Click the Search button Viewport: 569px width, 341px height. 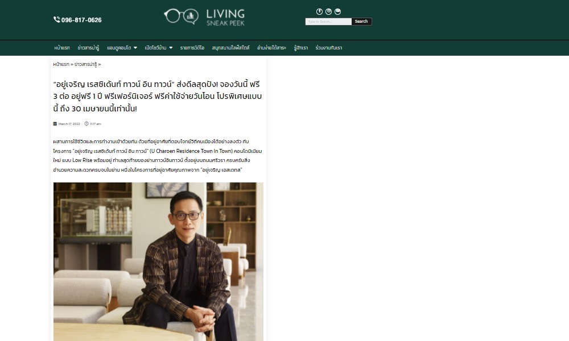point(361,22)
